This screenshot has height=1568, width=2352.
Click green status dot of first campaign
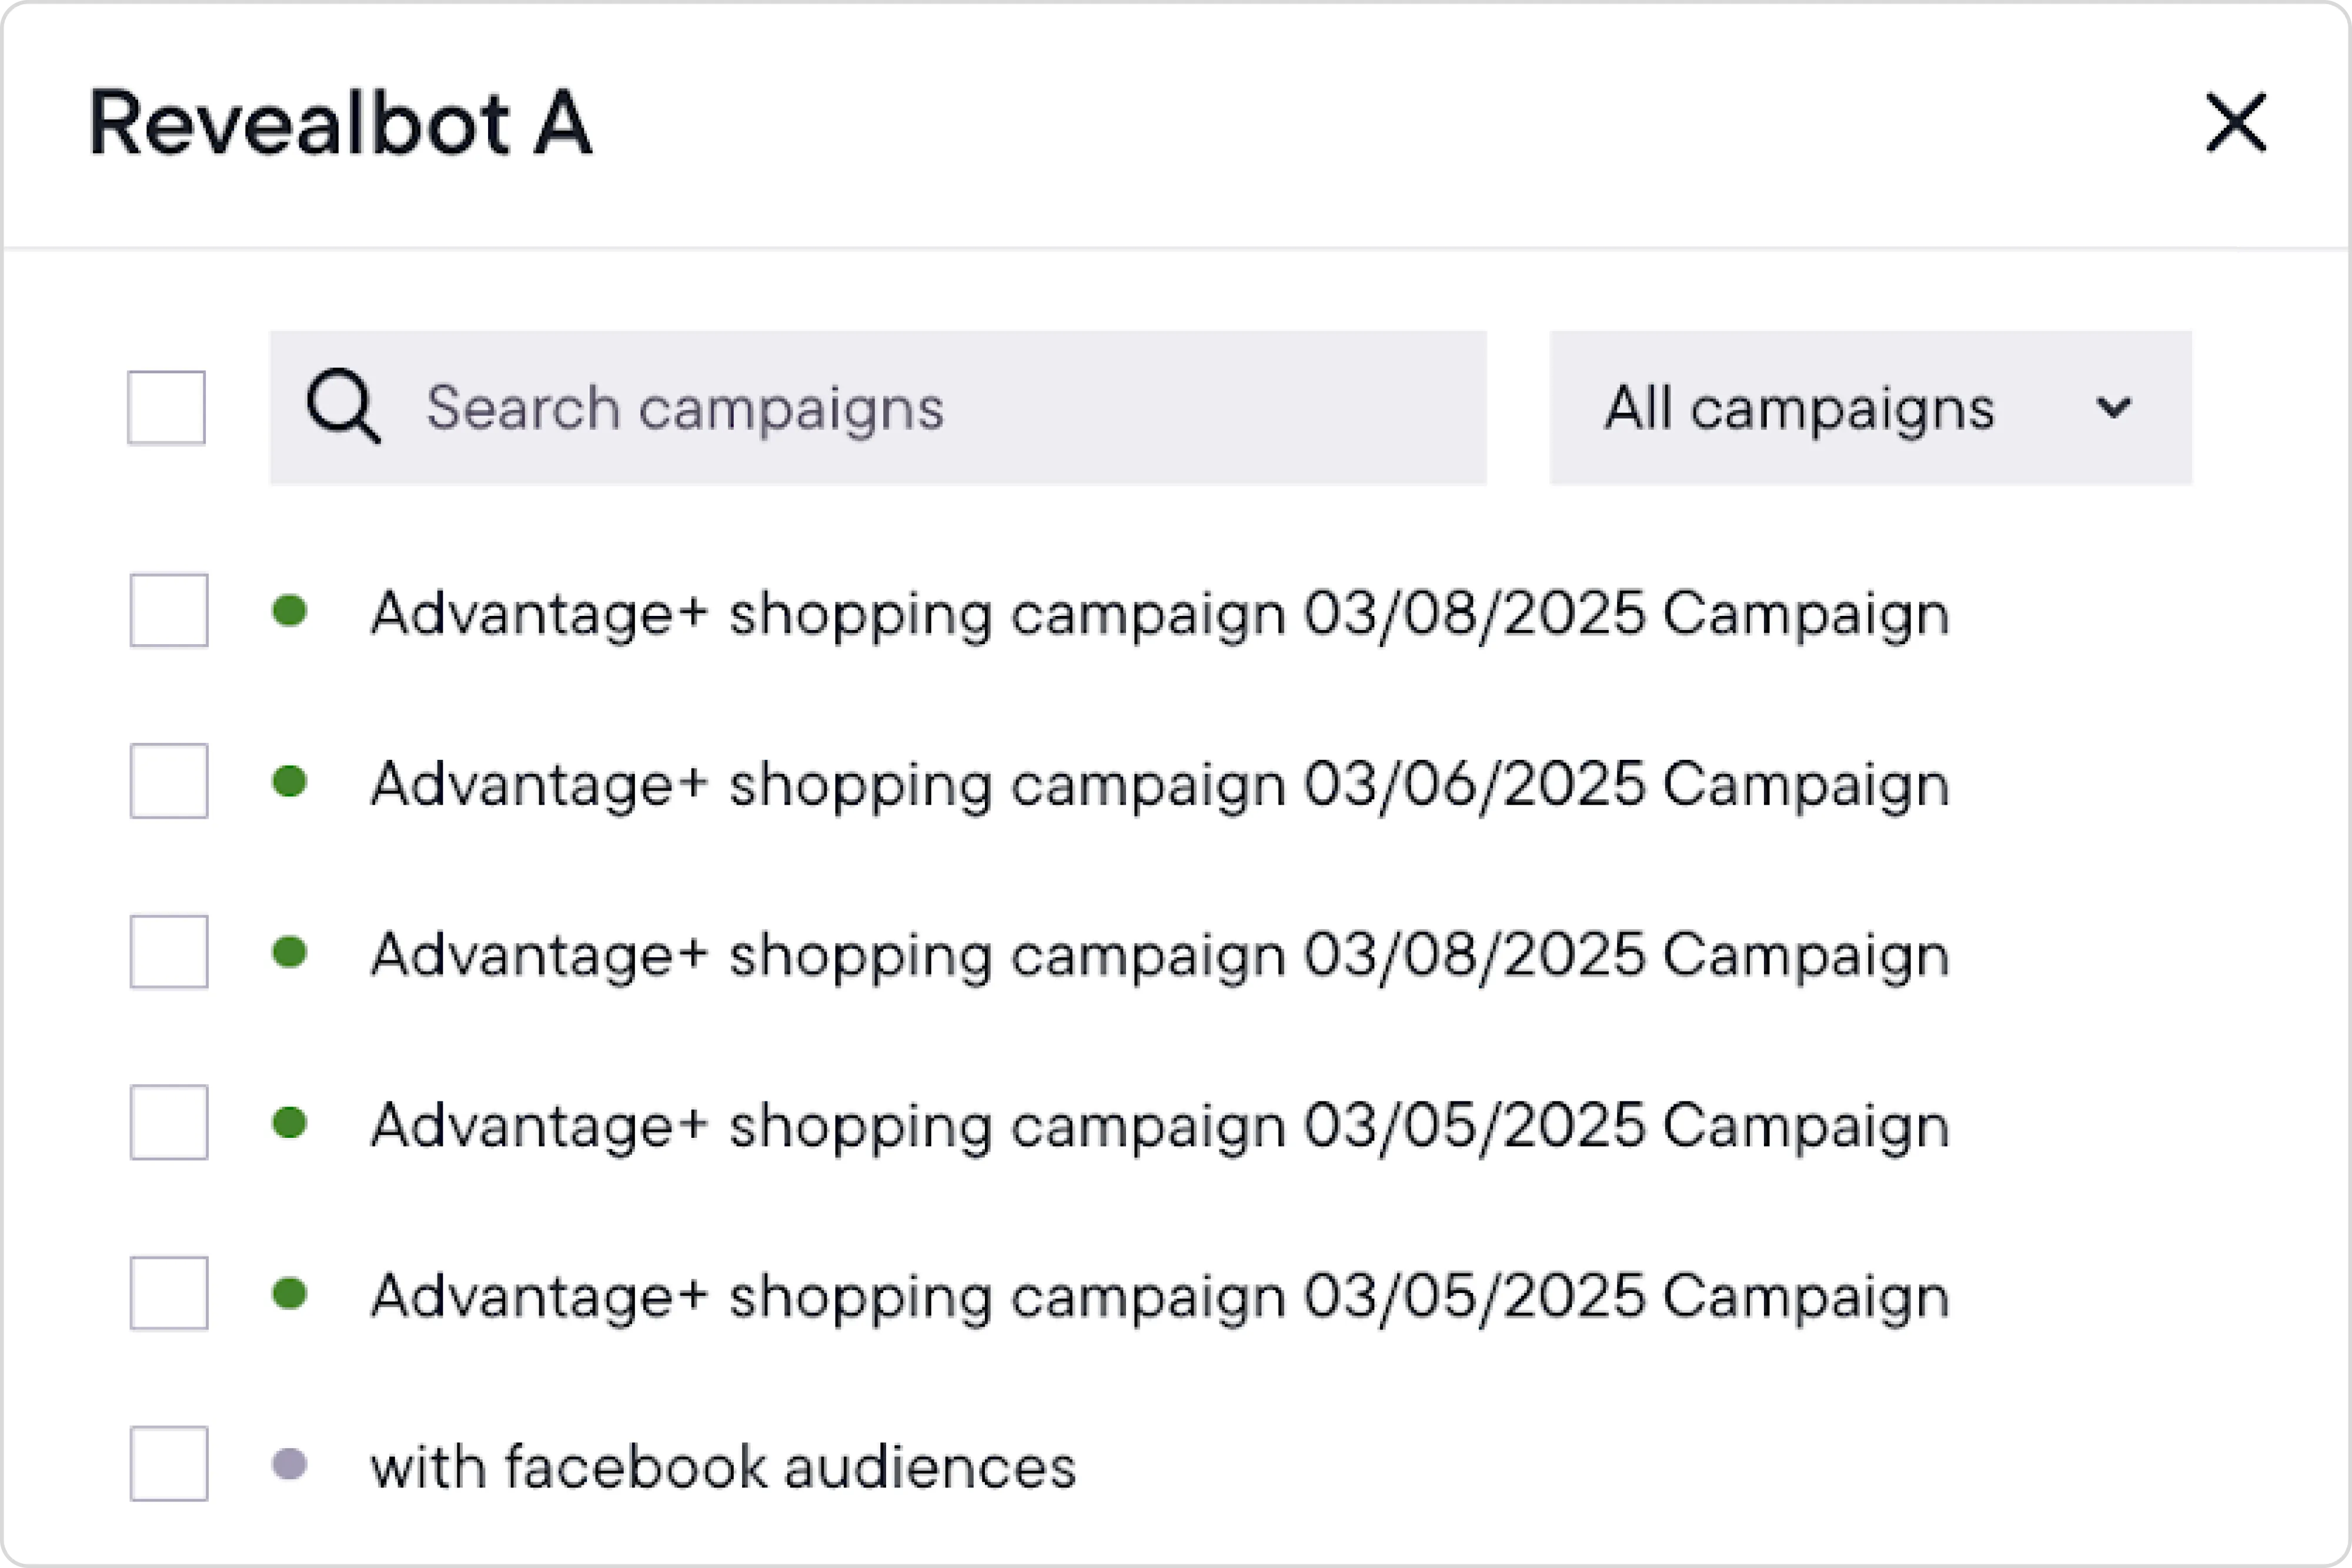tap(289, 610)
